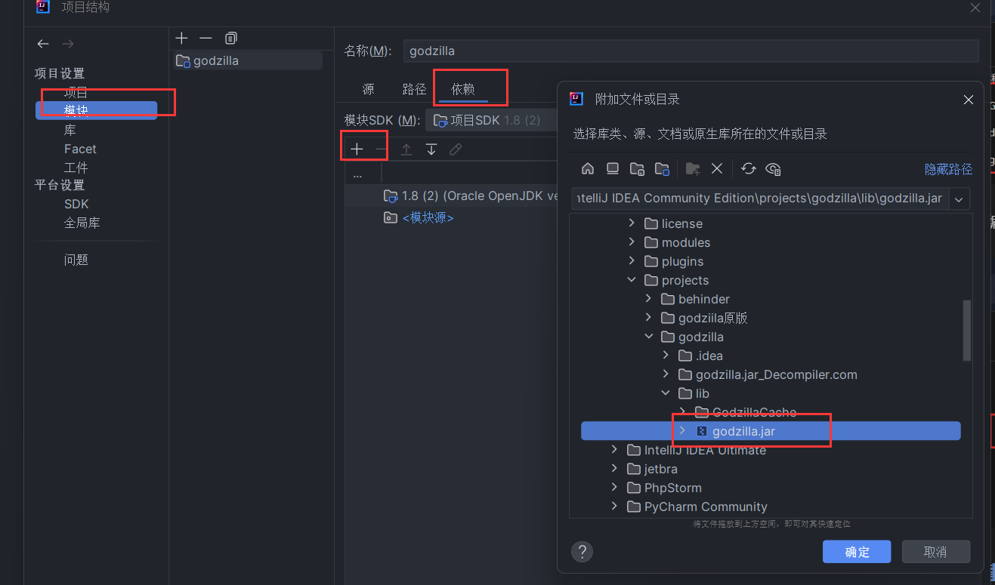Go to module directory icon

662,168
